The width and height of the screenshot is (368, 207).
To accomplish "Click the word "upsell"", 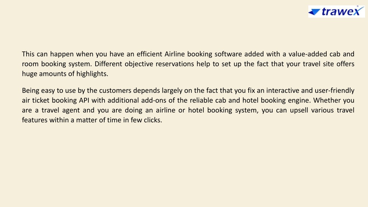I will point(299,110).
